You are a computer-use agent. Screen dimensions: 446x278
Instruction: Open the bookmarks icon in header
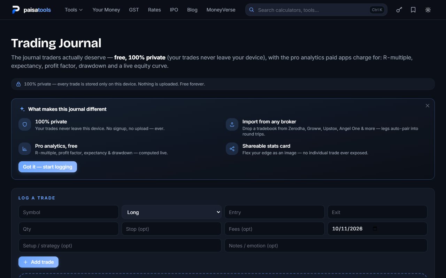tap(413, 10)
